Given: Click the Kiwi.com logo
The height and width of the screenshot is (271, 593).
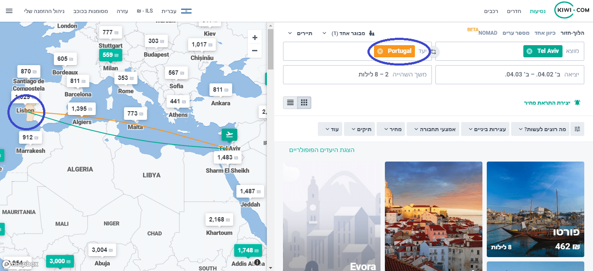Looking at the screenshot, I should point(572,10).
